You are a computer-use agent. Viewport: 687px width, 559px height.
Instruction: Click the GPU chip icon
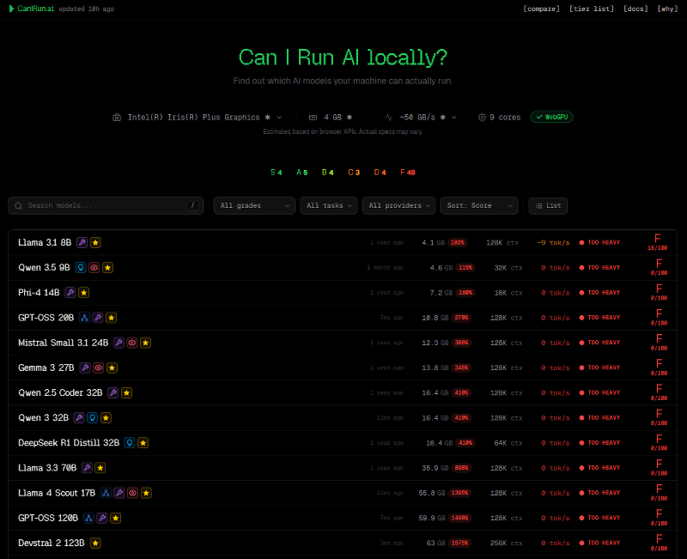[117, 118]
